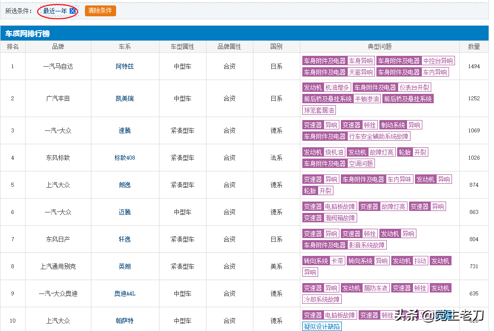Select the 制动系统 异响 tag in 速腾 row

[x=401, y=125]
